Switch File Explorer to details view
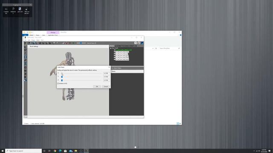The width and height of the screenshot is (273, 153). tap(178, 124)
